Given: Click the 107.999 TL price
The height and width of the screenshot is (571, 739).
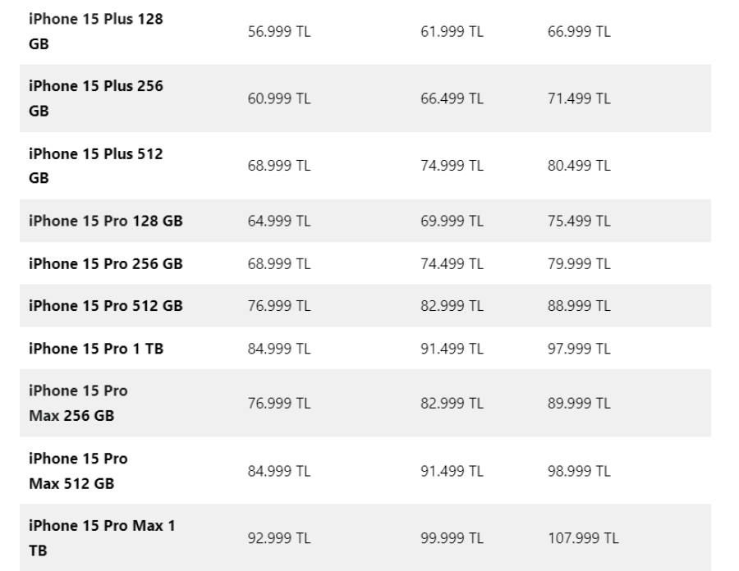Looking at the screenshot, I should point(582,537).
